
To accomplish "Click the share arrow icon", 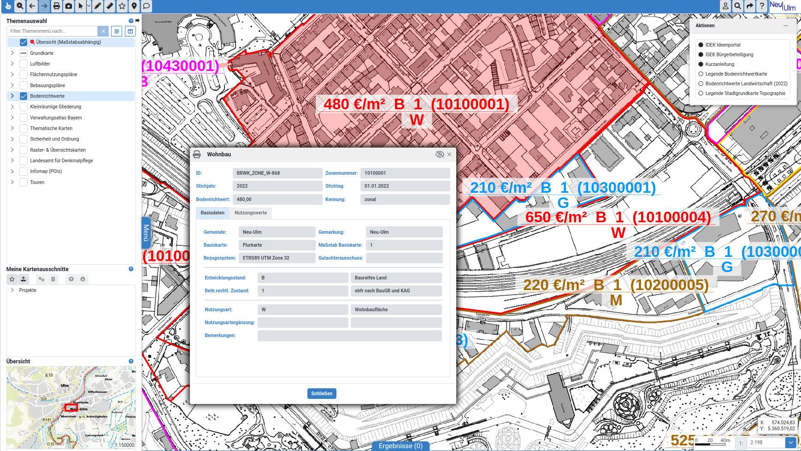I will coord(750,6).
